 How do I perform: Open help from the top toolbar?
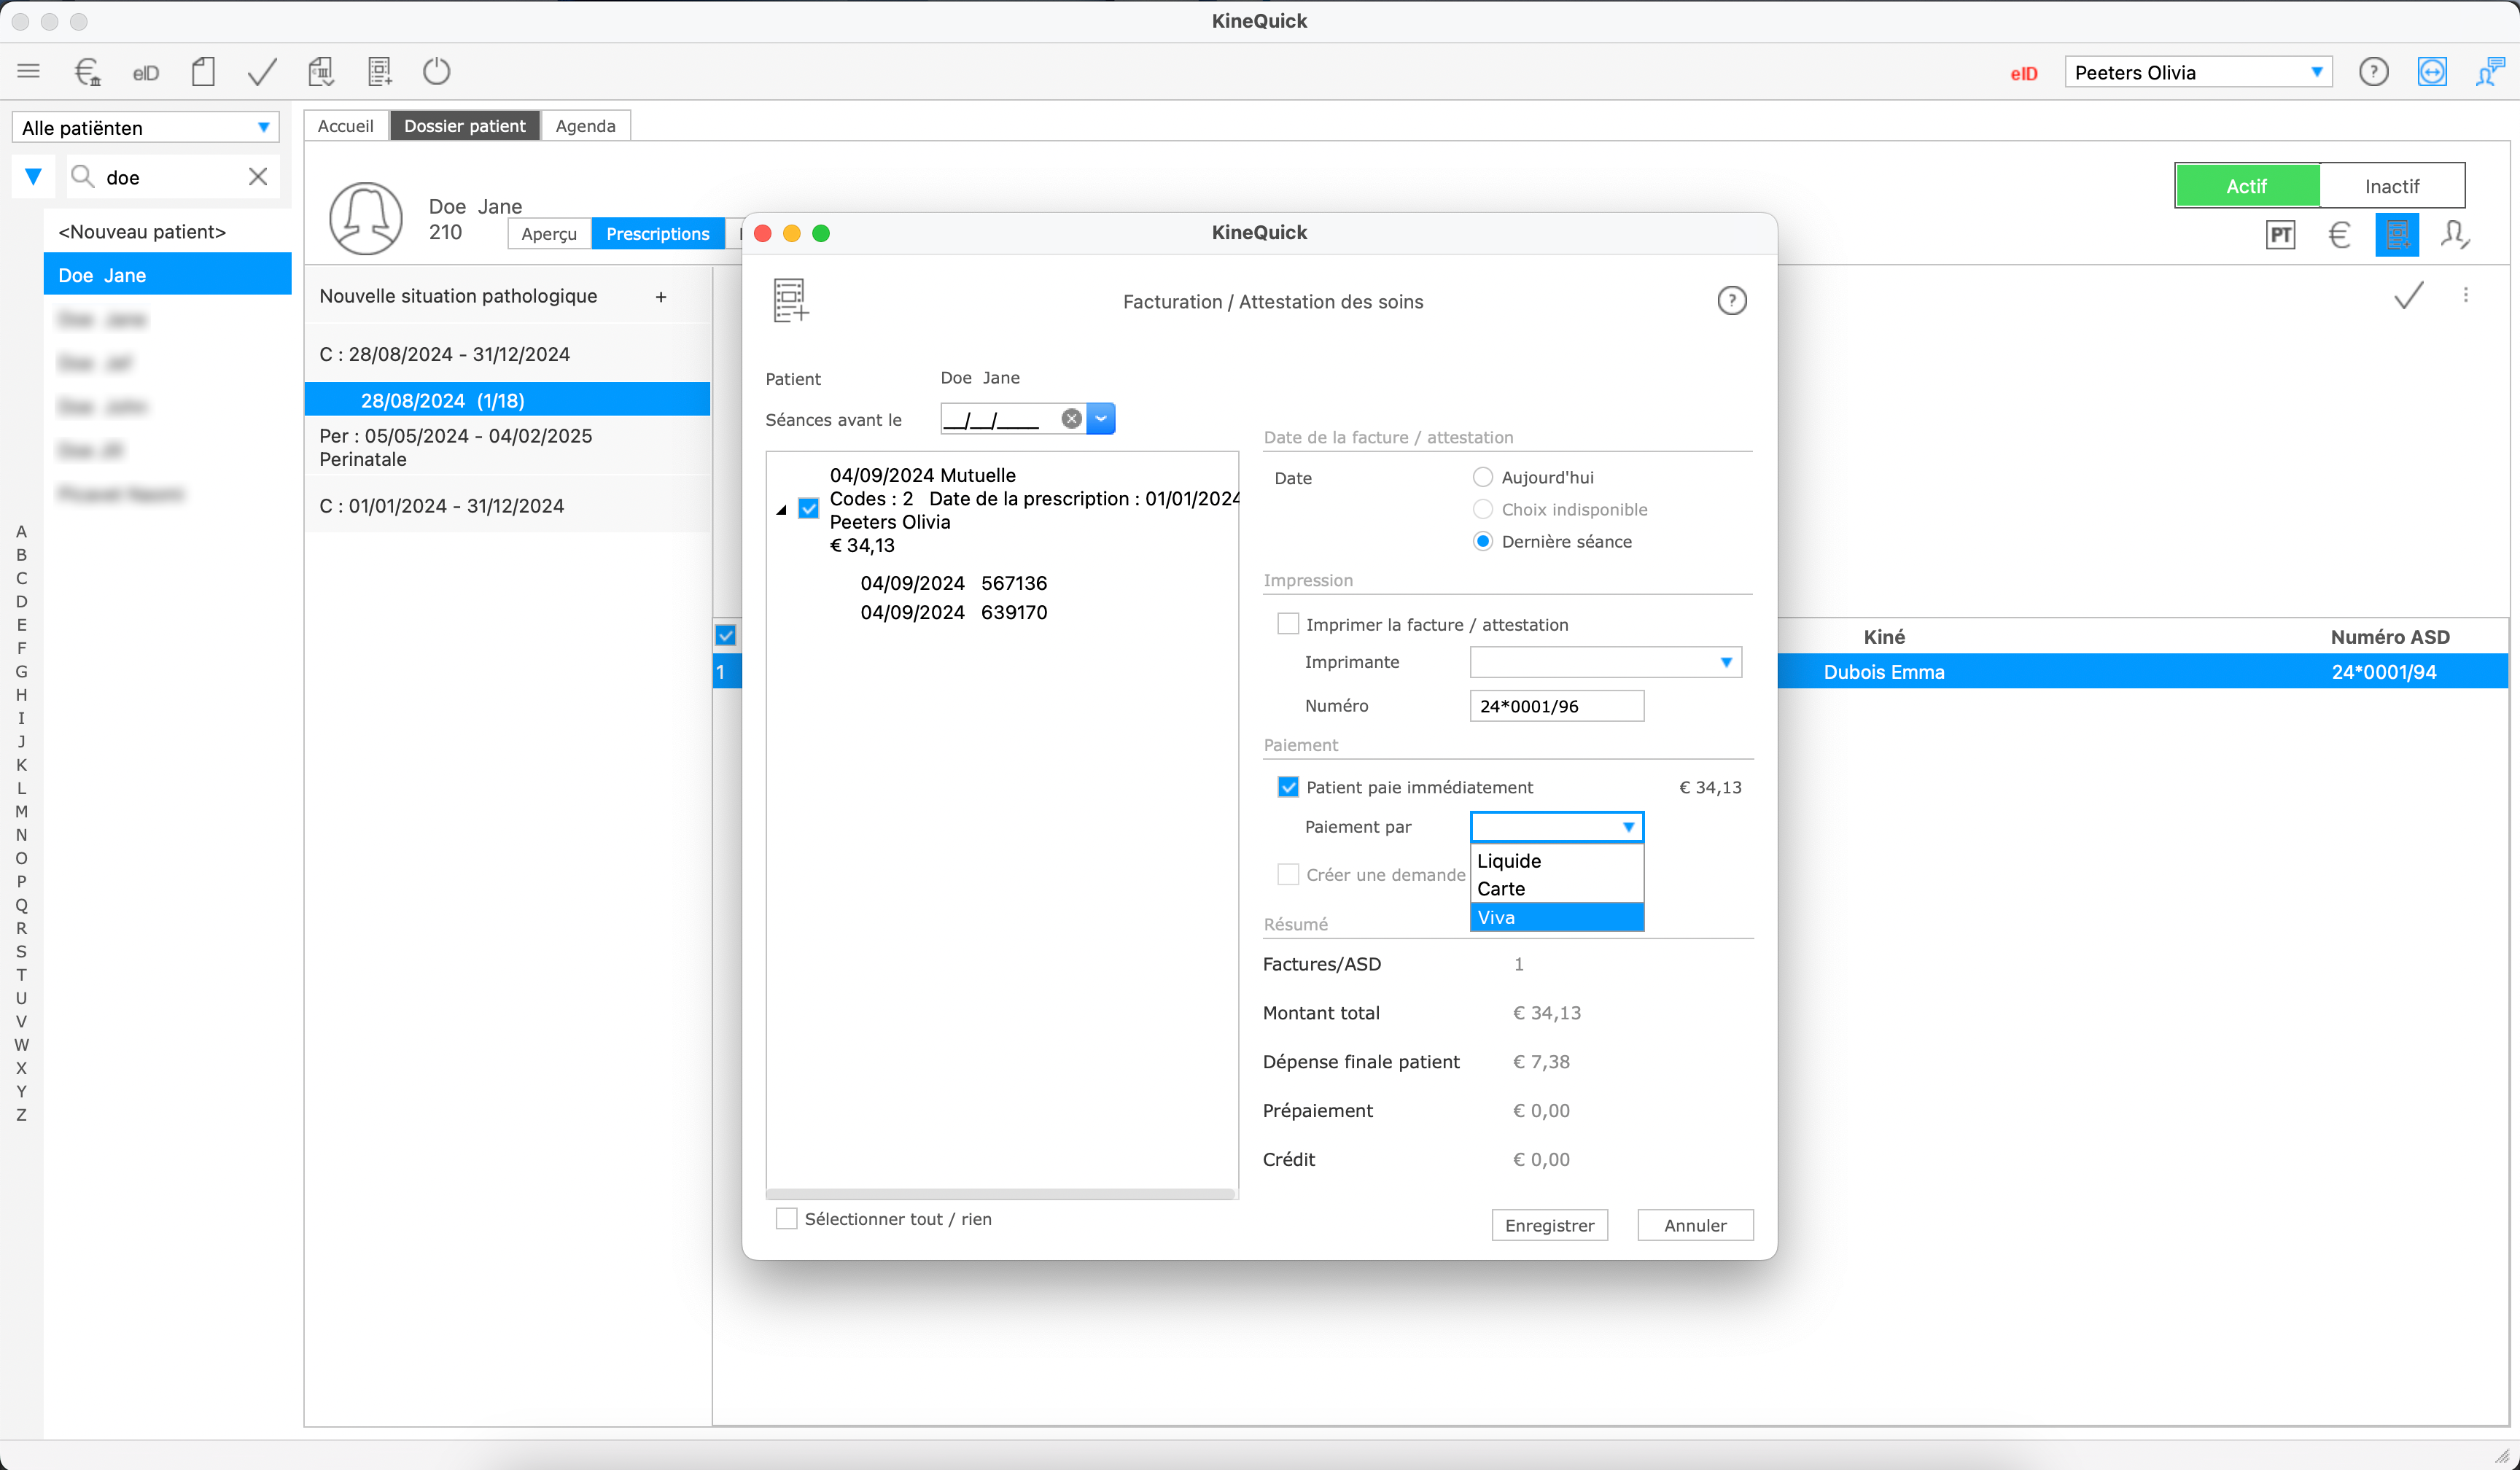[x=2373, y=72]
